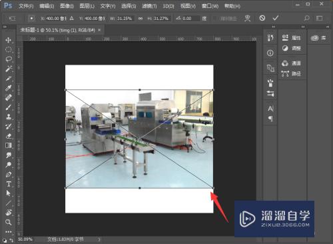
Task: Click the rotation angle field 0.00
Action: (191, 19)
